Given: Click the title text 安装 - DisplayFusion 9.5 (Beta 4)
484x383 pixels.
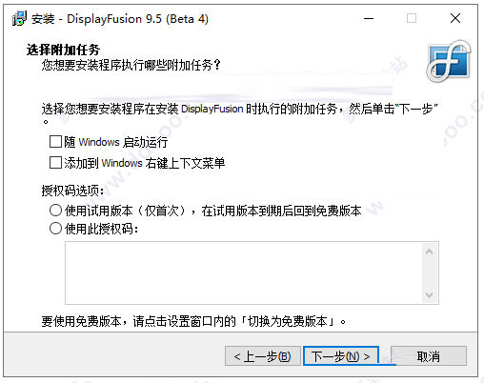Looking at the screenshot, I should [120, 19].
